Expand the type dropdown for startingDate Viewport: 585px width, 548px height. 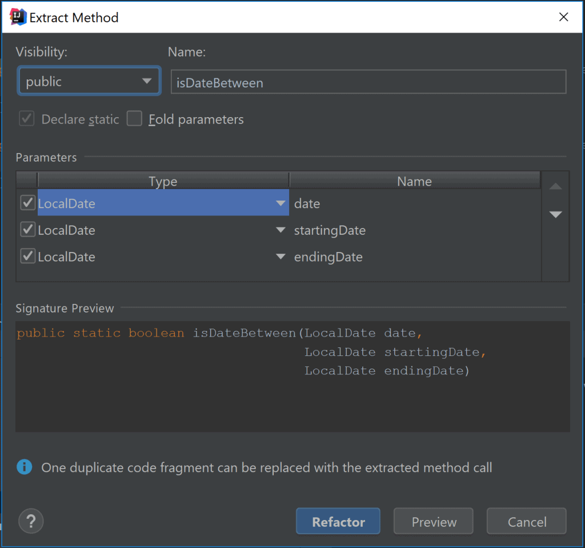coord(281,230)
